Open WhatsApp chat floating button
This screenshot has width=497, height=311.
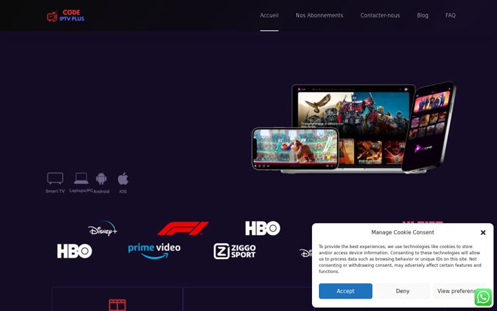pos(483,297)
